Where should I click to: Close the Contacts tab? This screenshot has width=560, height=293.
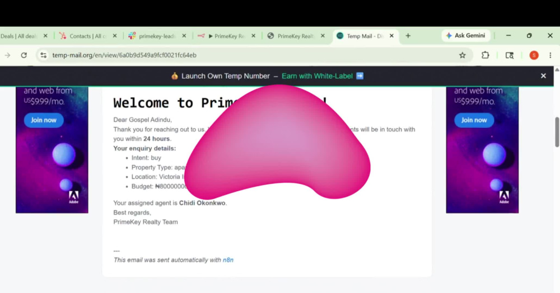point(115,36)
